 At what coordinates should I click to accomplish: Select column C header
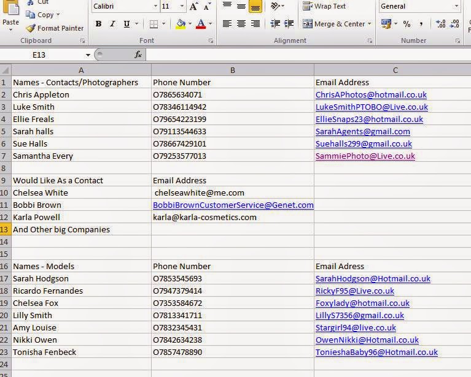tap(392, 70)
